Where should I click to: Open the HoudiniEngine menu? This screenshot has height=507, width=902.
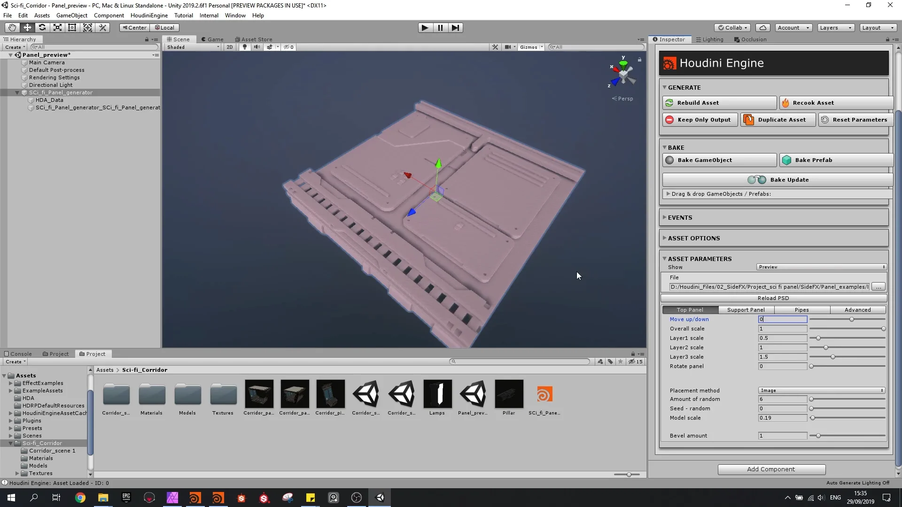148,15
